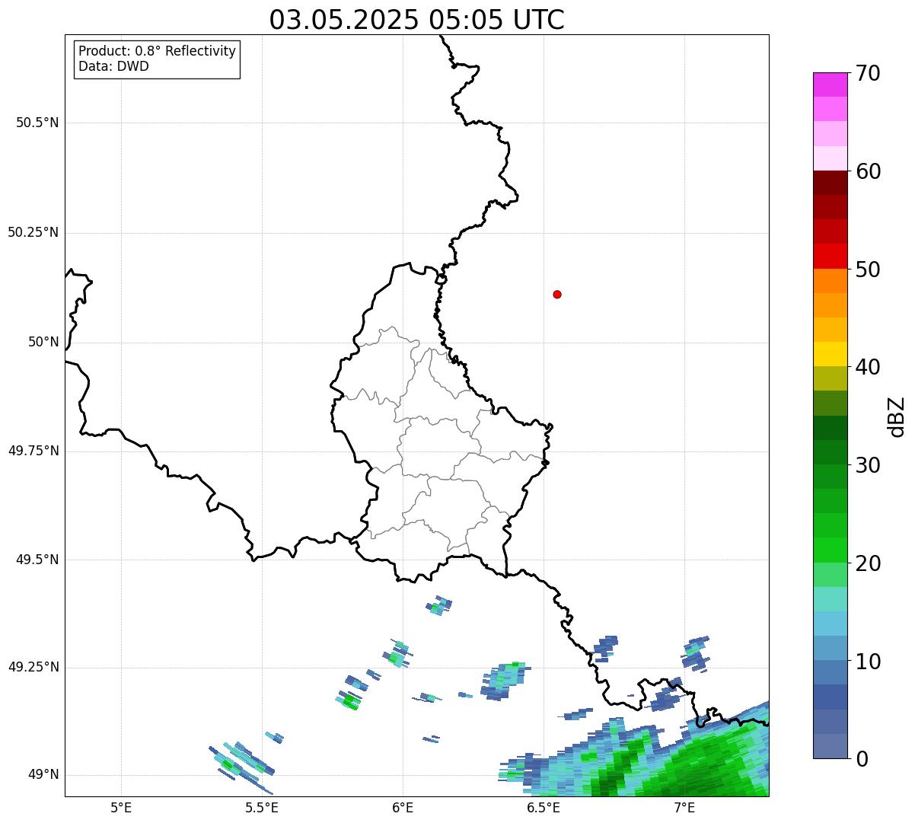Click the bright green 20 dBZ segment
Screen dimensions: 915x823
[830, 550]
